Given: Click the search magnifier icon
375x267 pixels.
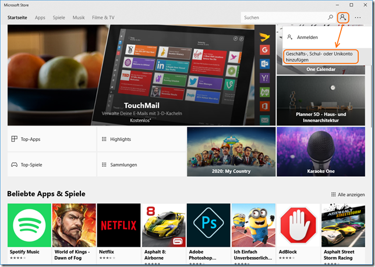Looking at the screenshot, I should coord(330,17).
